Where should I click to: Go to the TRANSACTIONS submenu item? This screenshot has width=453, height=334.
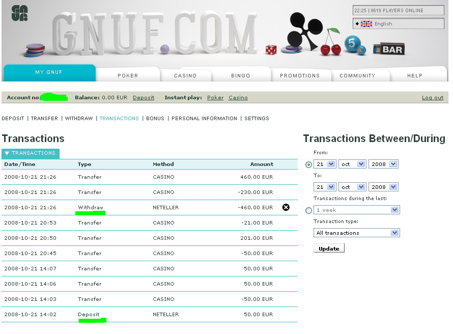(x=119, y=119)
